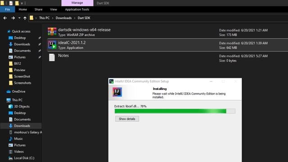Click pin icon beside pinned Documents

[x=40, y=51]
